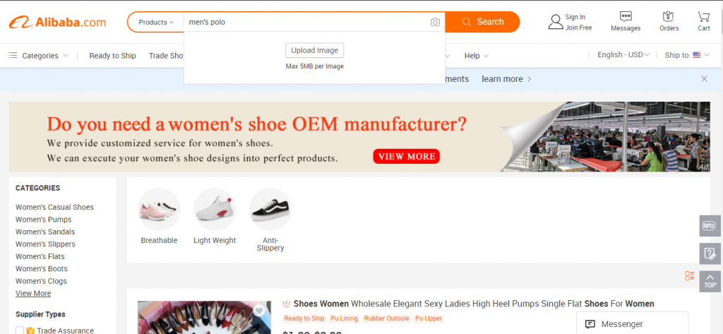Screen dimensions: 723x334
Task: Open the English - USD language dropdown
Action: point(623,55)
